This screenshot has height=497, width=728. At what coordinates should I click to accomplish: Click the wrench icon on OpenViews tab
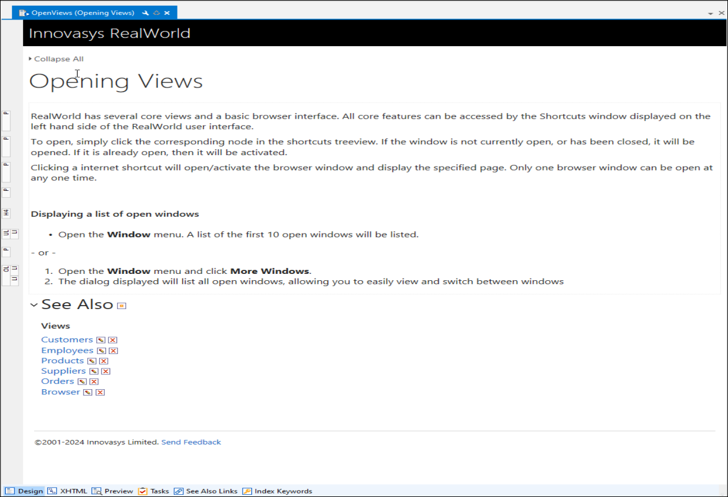[145, 13]
